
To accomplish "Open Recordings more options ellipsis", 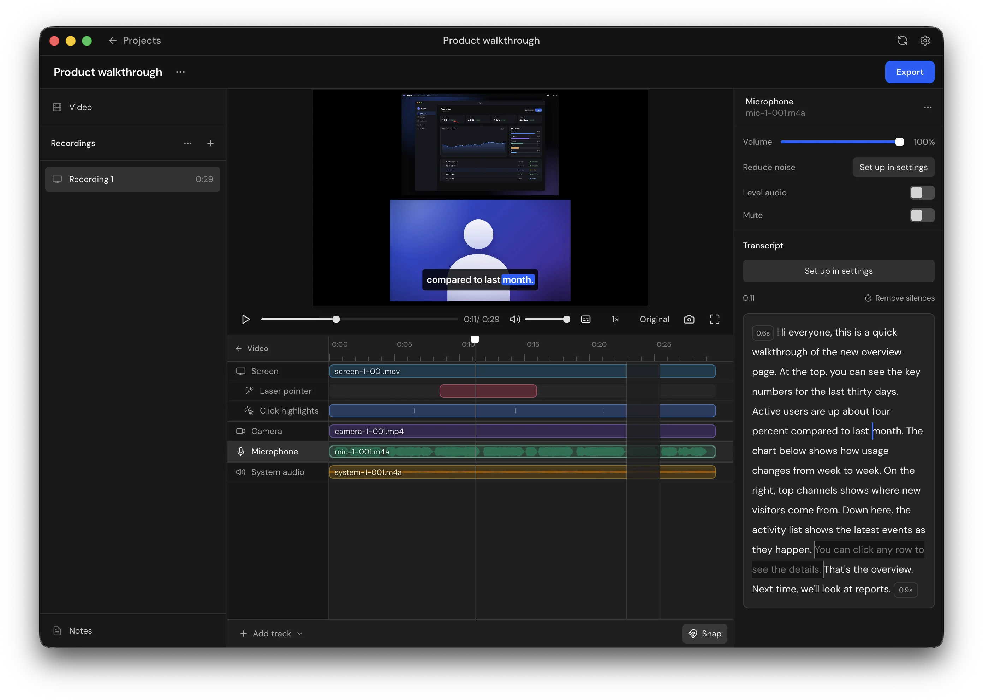I will (x=187, y=143).
